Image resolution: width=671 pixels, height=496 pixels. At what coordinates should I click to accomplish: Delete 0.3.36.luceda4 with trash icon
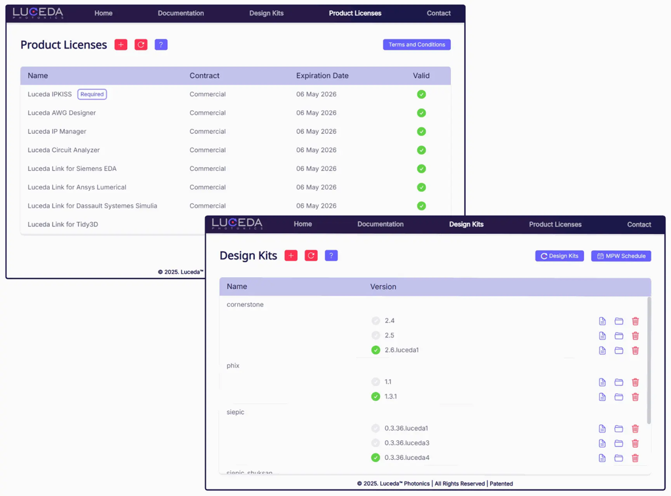[636, 458]
